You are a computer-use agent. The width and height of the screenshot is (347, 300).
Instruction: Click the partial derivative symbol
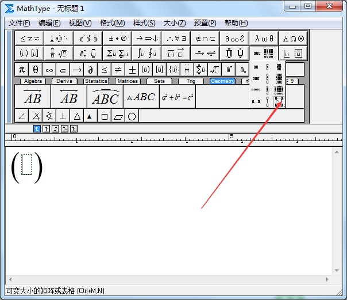pyautogui.click(x=90, y=70)
